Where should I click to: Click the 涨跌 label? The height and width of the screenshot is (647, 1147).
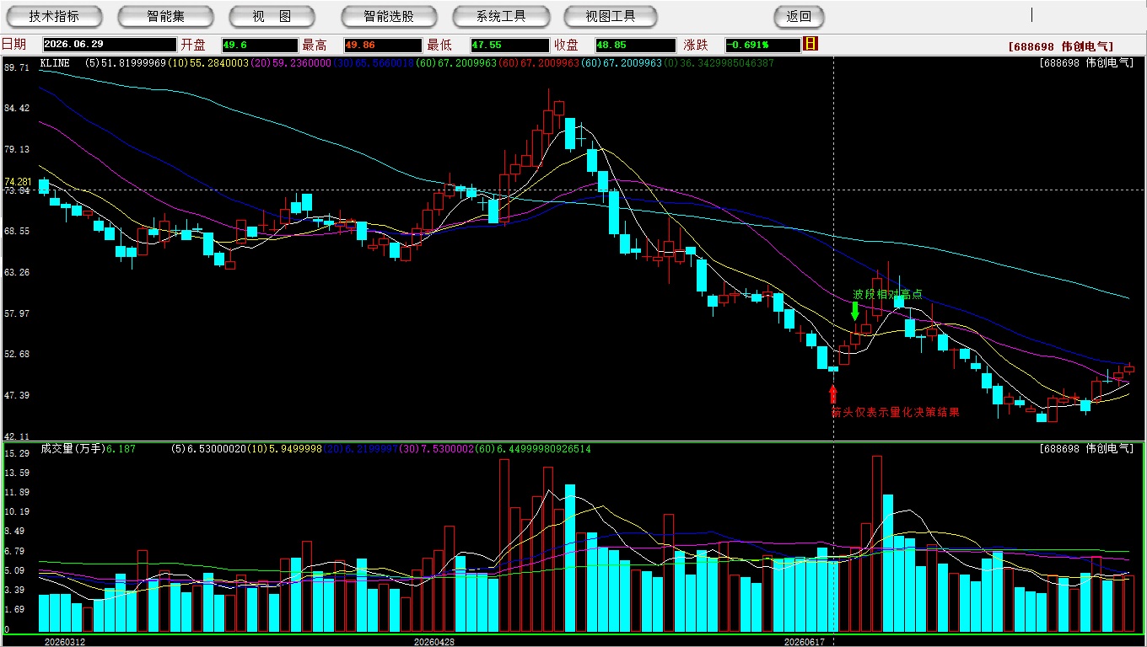(x=696, y=45)
